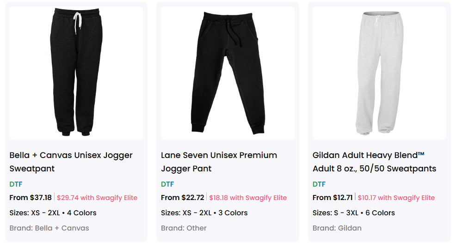Click the Lane Seven black jogger image
Viewport: 456px width, 243px height.
228,73
